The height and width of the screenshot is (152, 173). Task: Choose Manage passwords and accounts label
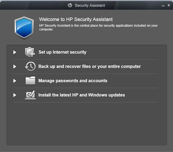73,81
